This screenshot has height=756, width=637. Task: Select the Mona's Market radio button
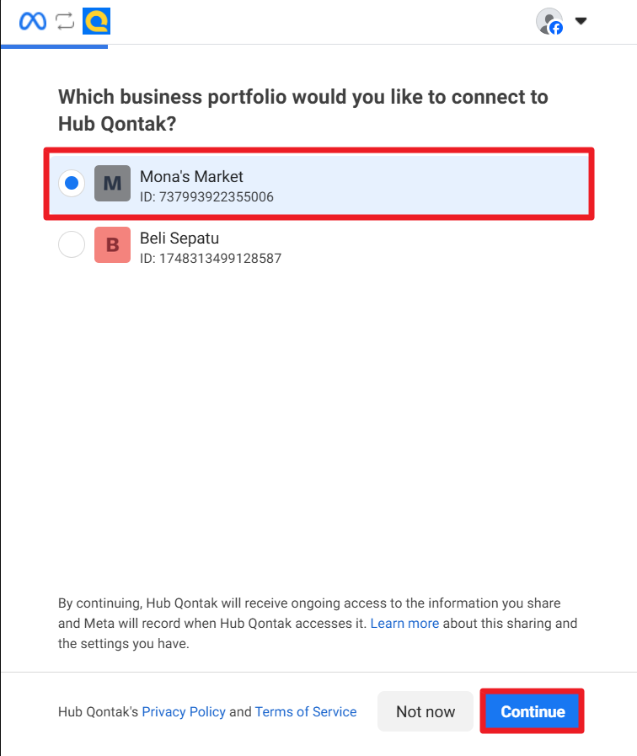[72, 183]
